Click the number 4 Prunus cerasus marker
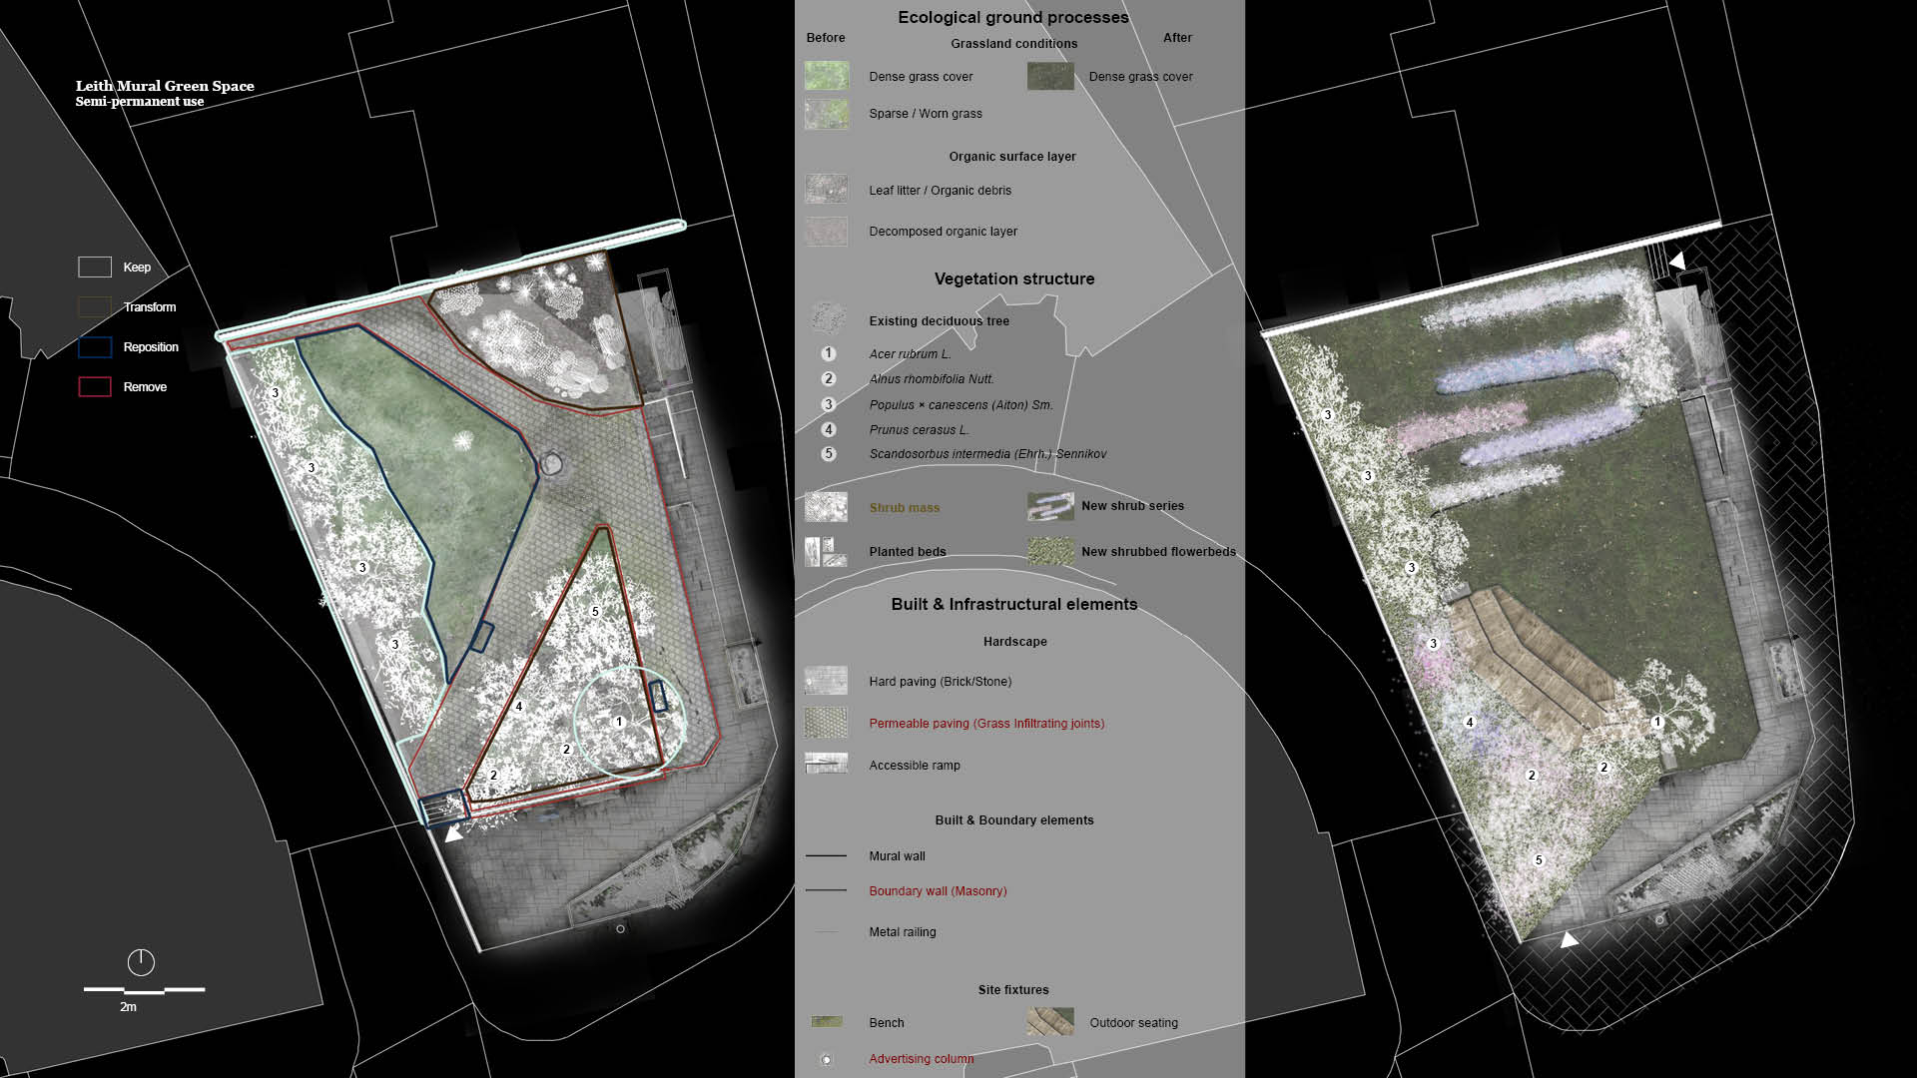 828,429
